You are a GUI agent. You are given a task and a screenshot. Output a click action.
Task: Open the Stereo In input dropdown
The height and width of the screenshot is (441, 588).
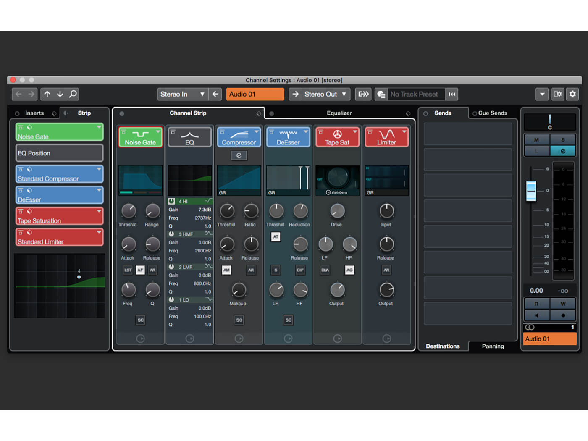click(x=183, y=94)
